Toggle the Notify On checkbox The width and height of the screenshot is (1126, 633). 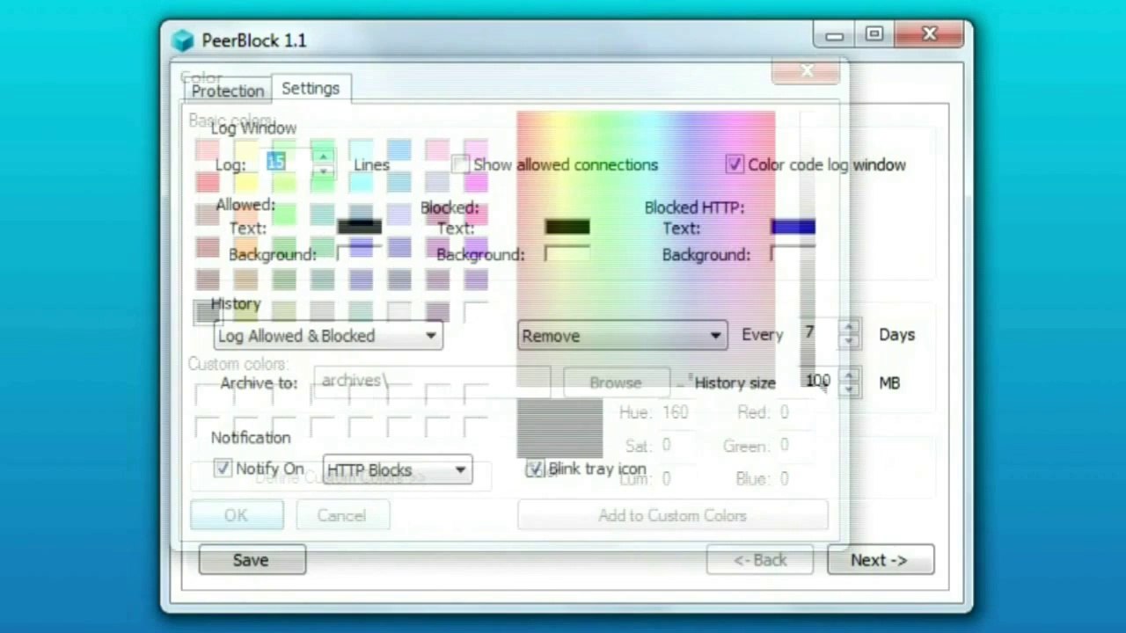[223, 469]
